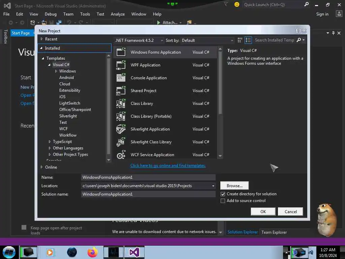Open the Sort by Default dropdown
The width and height of the screenshot is (345, 259).
pyautogui.click(x=207, y=40)
